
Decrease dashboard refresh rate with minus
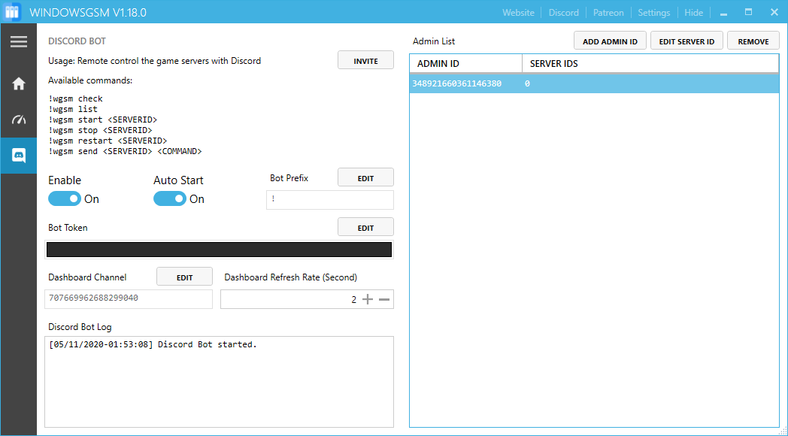click(x=384, y=299)
